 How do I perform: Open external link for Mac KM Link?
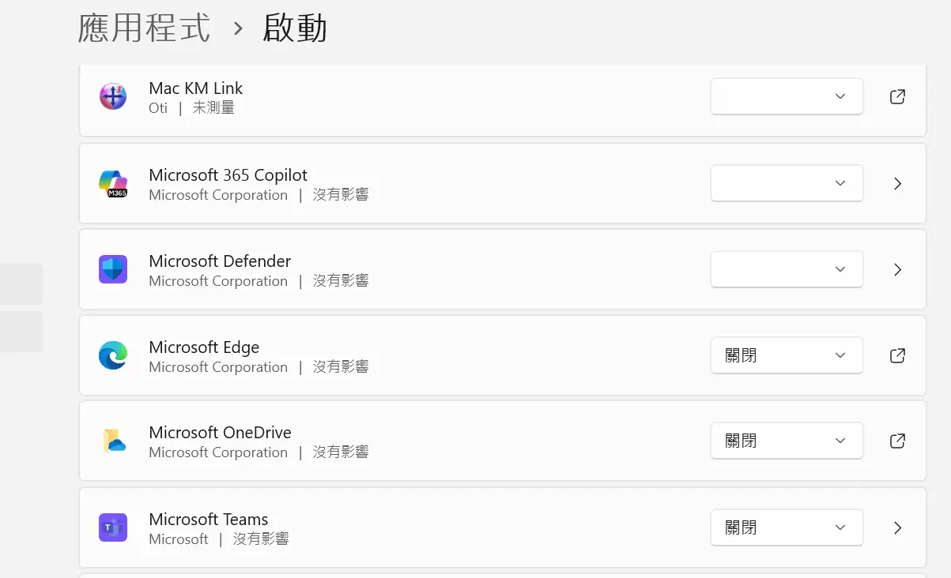click(897, 97)
